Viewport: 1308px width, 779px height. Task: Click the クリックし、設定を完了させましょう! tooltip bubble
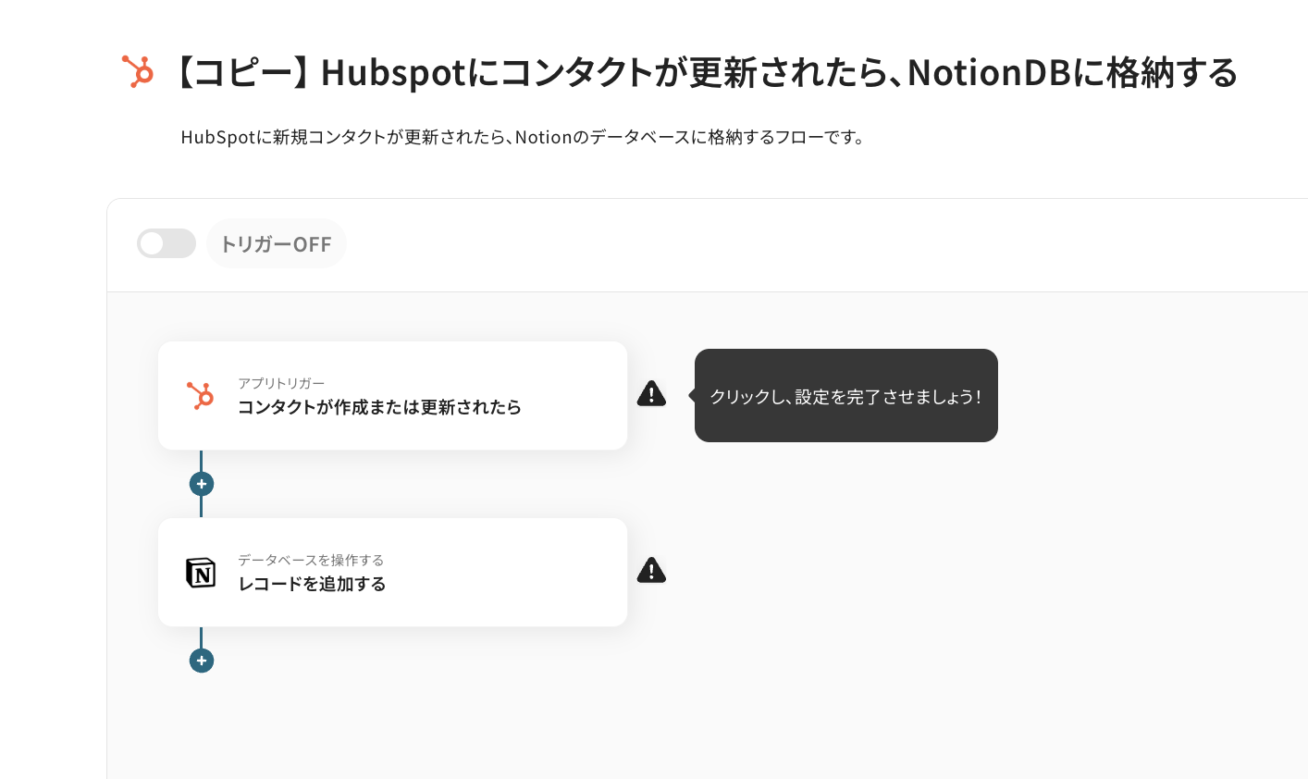pos(845,396)
